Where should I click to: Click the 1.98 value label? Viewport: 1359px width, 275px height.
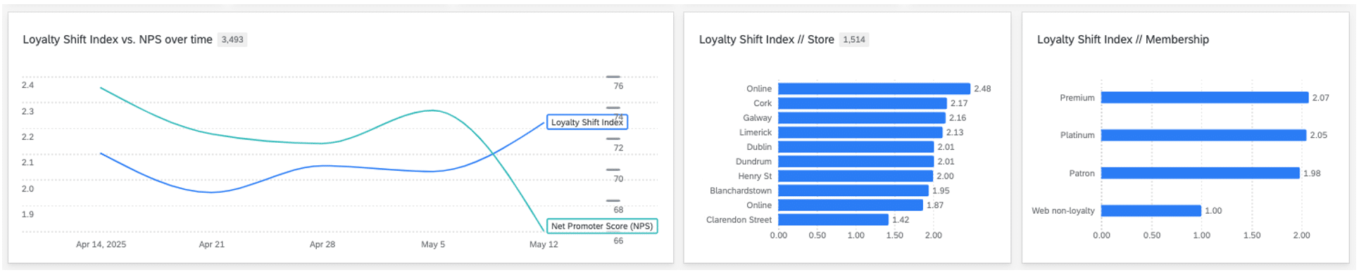pos(1312,173)
